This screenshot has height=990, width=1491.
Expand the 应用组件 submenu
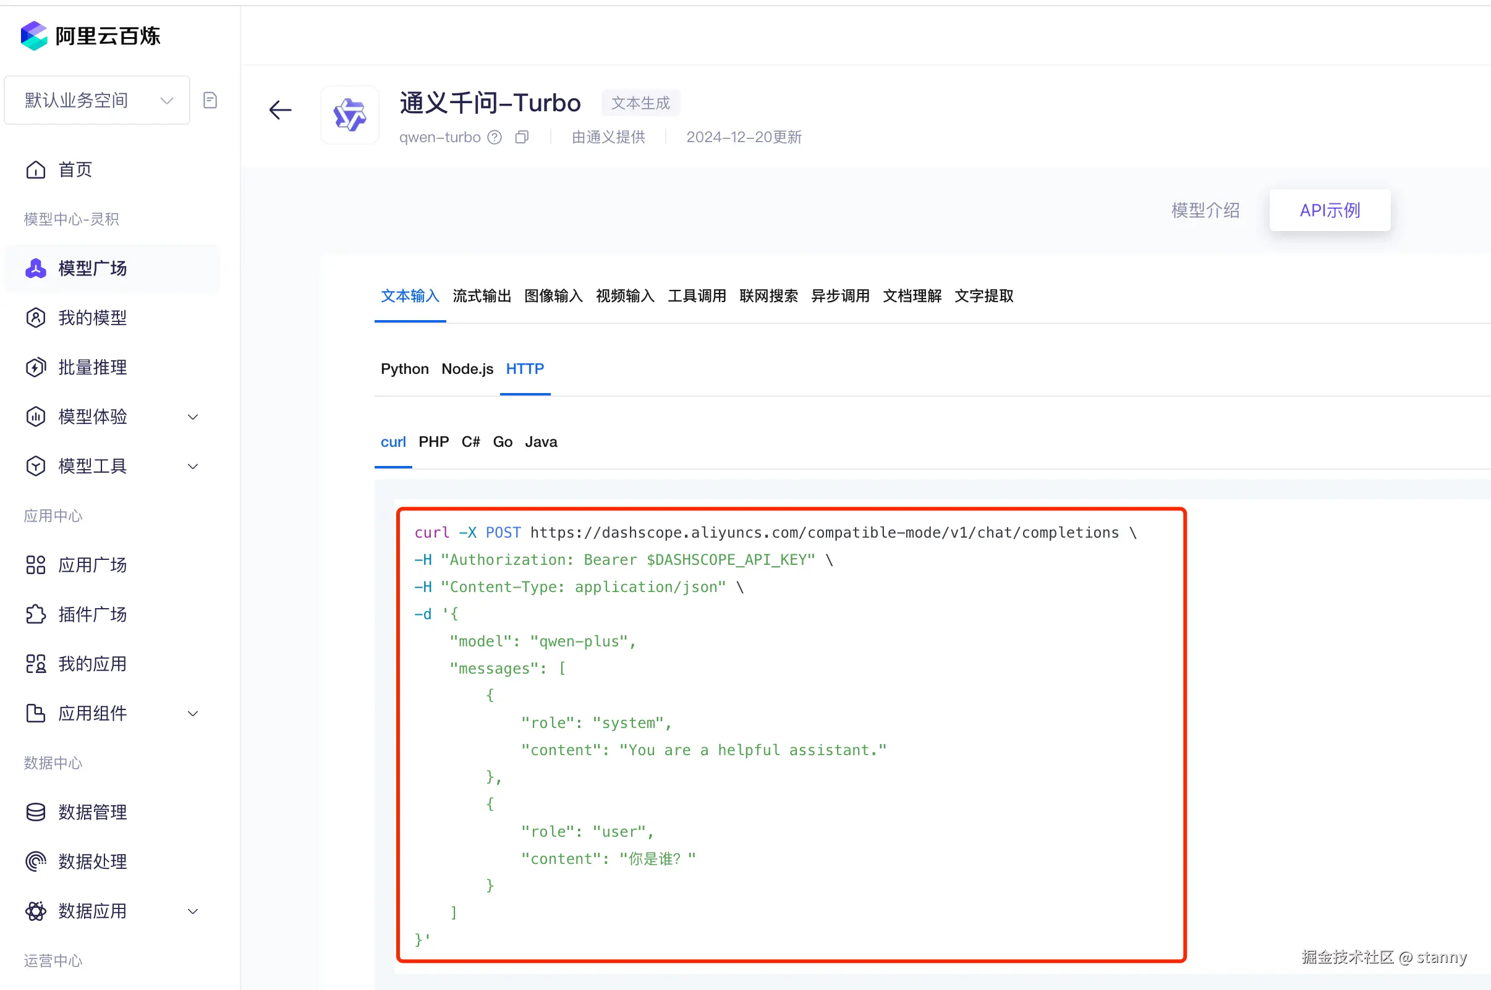pos(193,714)
